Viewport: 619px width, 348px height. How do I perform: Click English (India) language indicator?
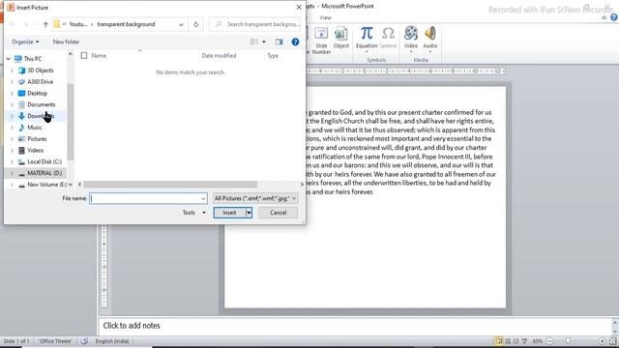click(112, 341)
